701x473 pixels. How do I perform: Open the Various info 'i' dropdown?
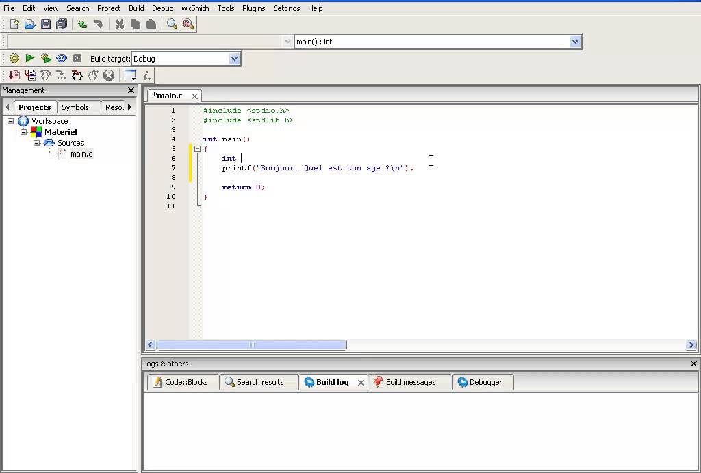tap(146, 75)
